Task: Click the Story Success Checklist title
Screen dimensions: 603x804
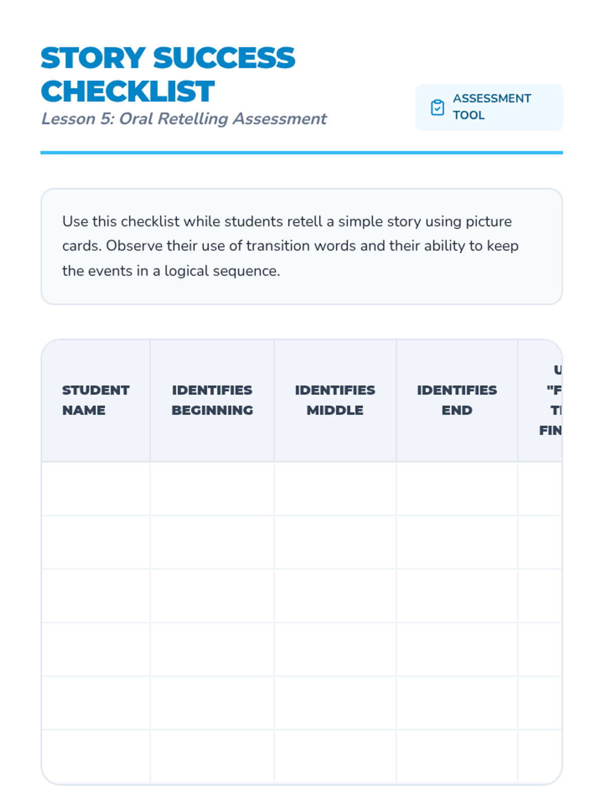Action: tap(168, 74)
